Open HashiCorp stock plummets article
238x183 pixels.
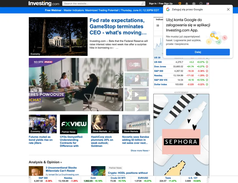coord(102,141)
